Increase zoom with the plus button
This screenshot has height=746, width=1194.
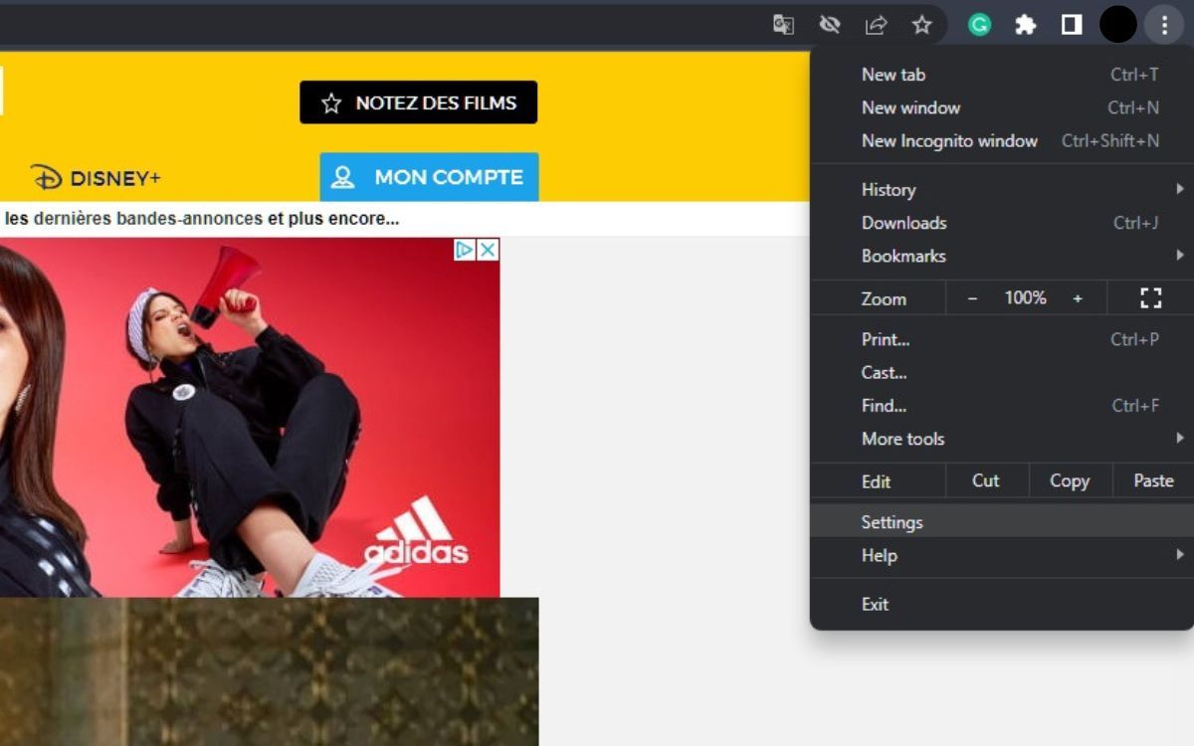(1078, 297)
